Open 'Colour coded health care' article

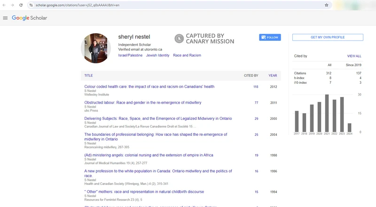point(149,87)
